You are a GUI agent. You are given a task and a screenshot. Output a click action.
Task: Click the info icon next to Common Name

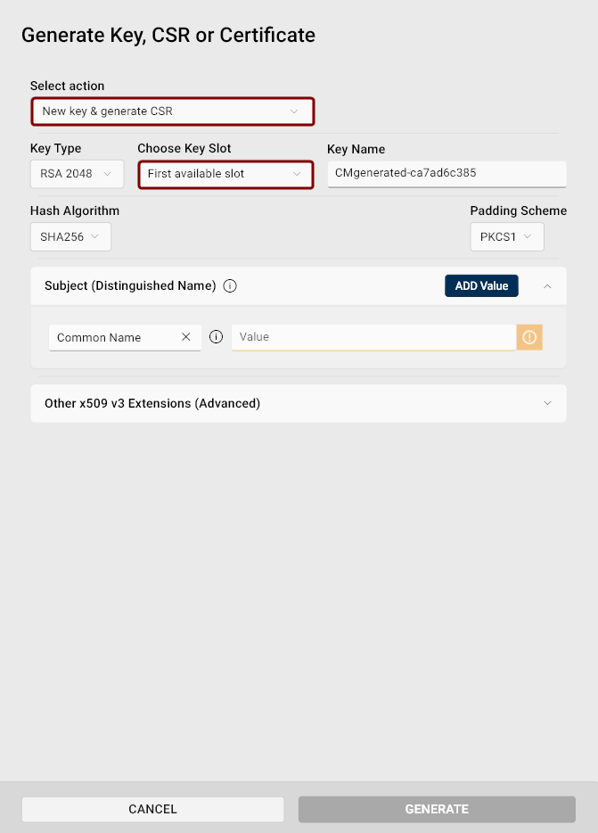point(216,337)
